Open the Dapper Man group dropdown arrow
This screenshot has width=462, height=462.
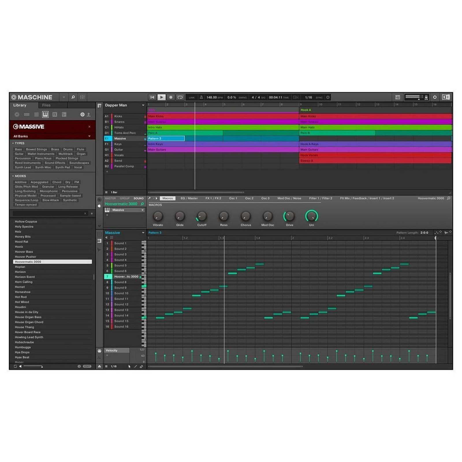[x=143, y=105]
